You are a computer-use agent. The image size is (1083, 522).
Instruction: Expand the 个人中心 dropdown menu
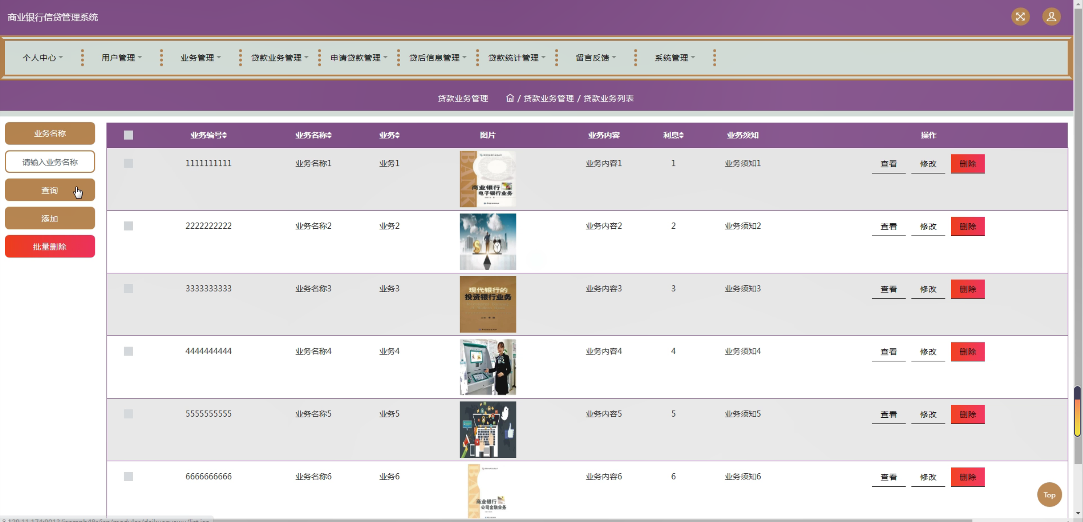[42, 57]
